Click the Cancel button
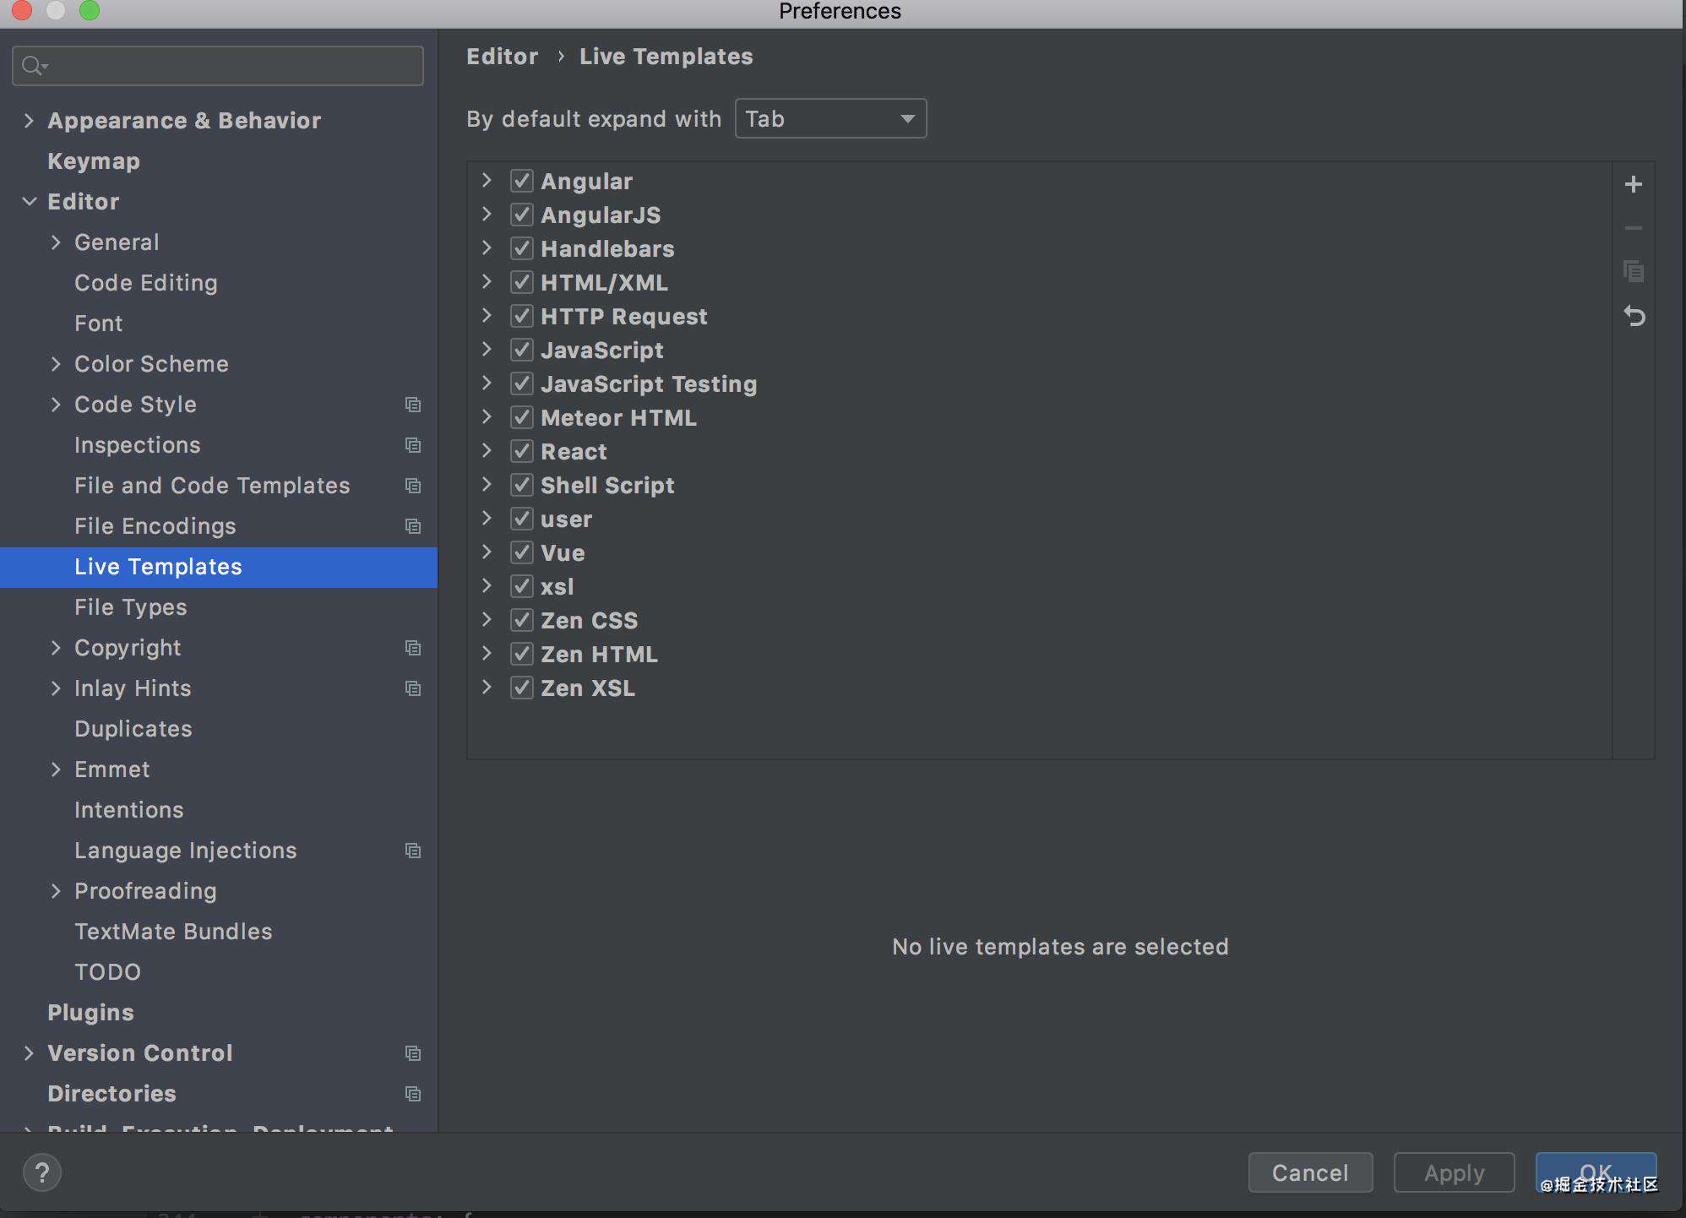This screenshot has height=1218, width=1686. (1310, 1172)
